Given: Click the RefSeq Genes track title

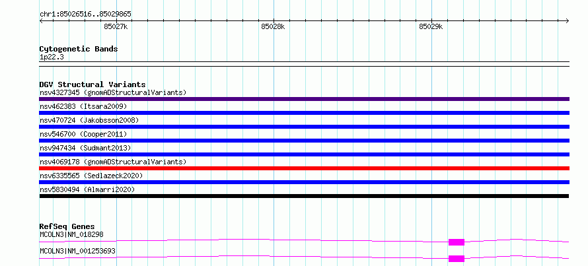Looking at the screenshot, I should pyautogui.click(x=67, y=226).
